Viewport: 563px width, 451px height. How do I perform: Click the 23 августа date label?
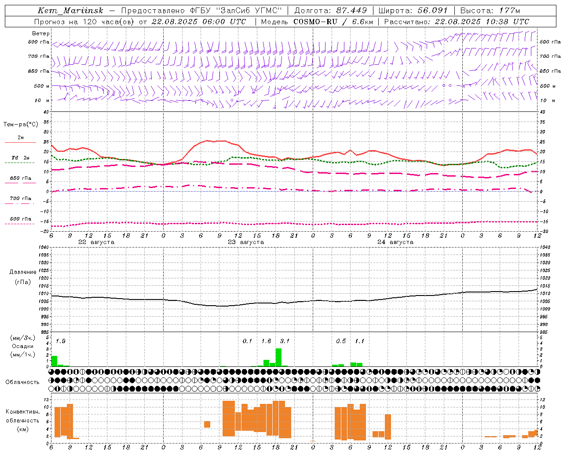[246, 242]
